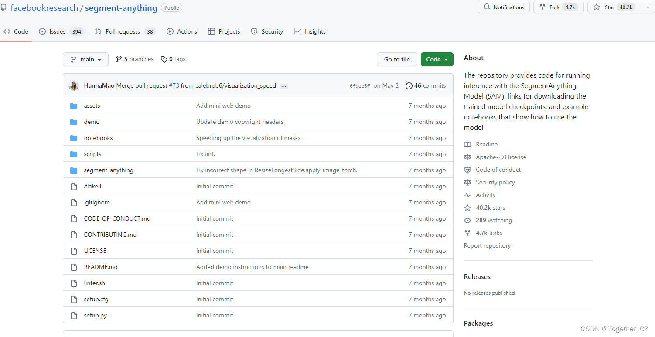The width and height of the screenshot is (655, 337).
Task: Open the main branch dropdown
Action: click(x=85, y=59)
